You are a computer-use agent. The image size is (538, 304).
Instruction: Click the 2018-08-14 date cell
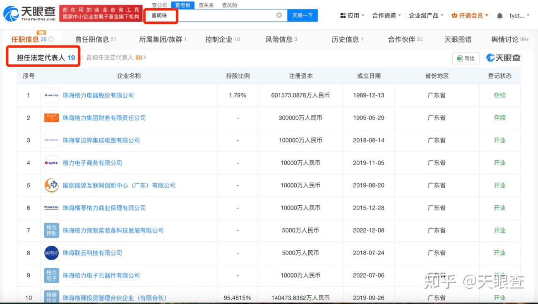click(369, 140)
